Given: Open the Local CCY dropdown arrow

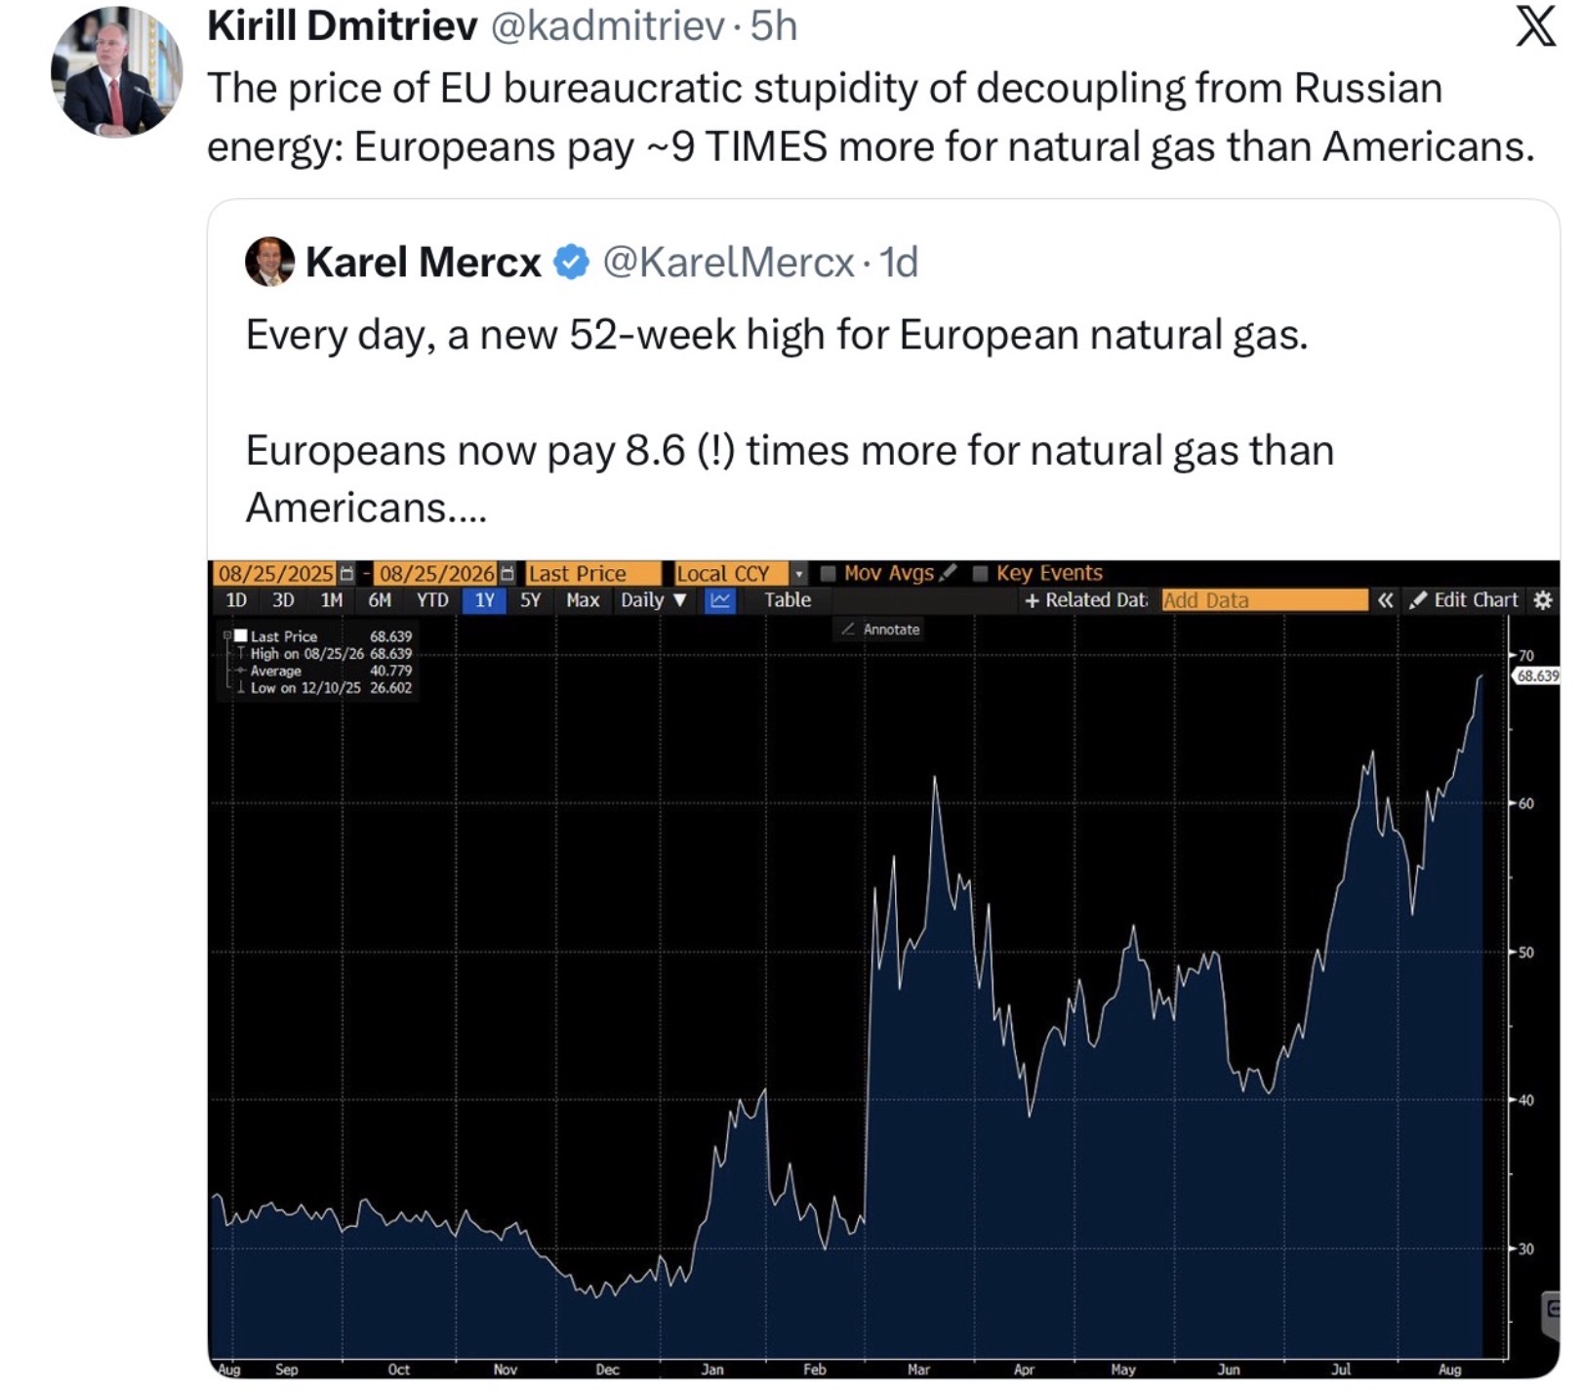Looking at the screenshot, I should click(799, 574).
